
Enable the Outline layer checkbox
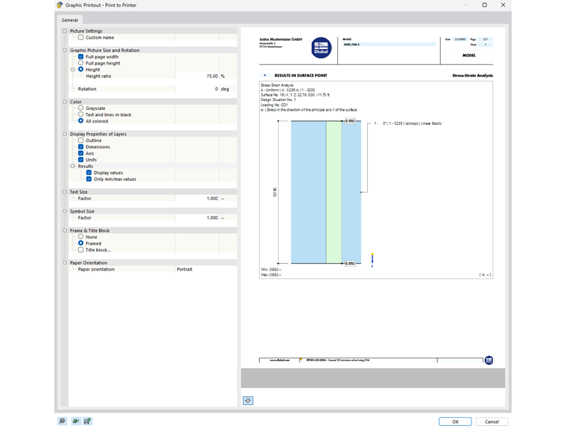pos(81,141)
